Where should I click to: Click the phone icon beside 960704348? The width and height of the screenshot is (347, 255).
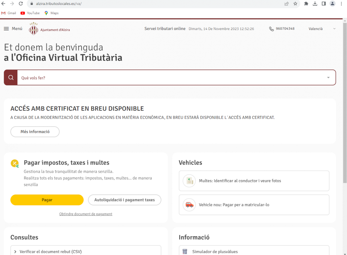271,29
